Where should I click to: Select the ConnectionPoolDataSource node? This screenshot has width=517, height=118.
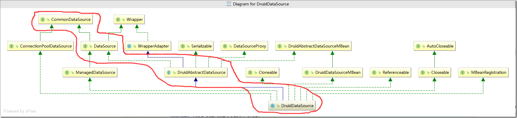tap(40, 46)
